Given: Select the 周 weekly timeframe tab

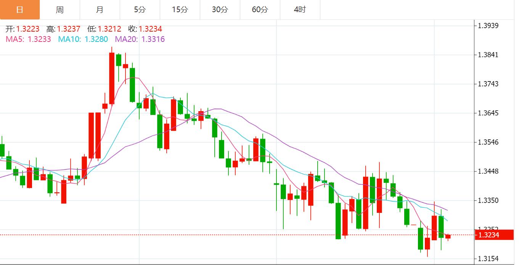Looking at the screenshot, I should tap(60, 10).
